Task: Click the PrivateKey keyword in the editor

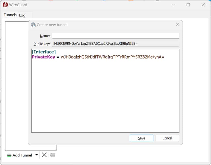Action: tap(43, 57)
